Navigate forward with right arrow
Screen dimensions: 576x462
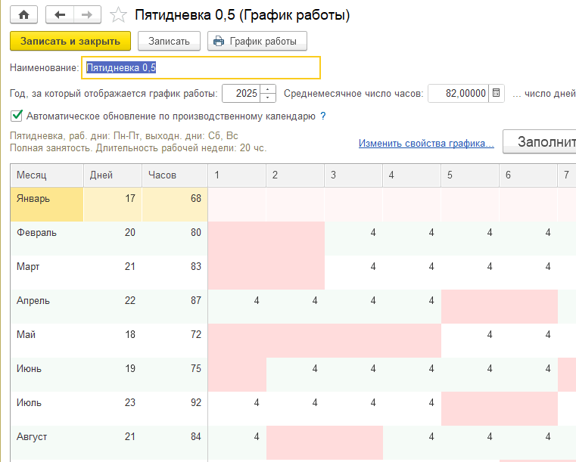(x=87, y=14)
